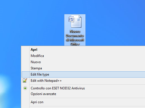145x108 pixels.
Task: Select Nuovo context menu entry
Action: pos(83,62)
